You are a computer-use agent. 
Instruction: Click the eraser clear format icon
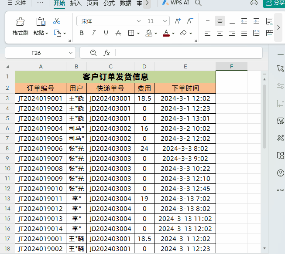pyautogui.click(x=184, y=33)
